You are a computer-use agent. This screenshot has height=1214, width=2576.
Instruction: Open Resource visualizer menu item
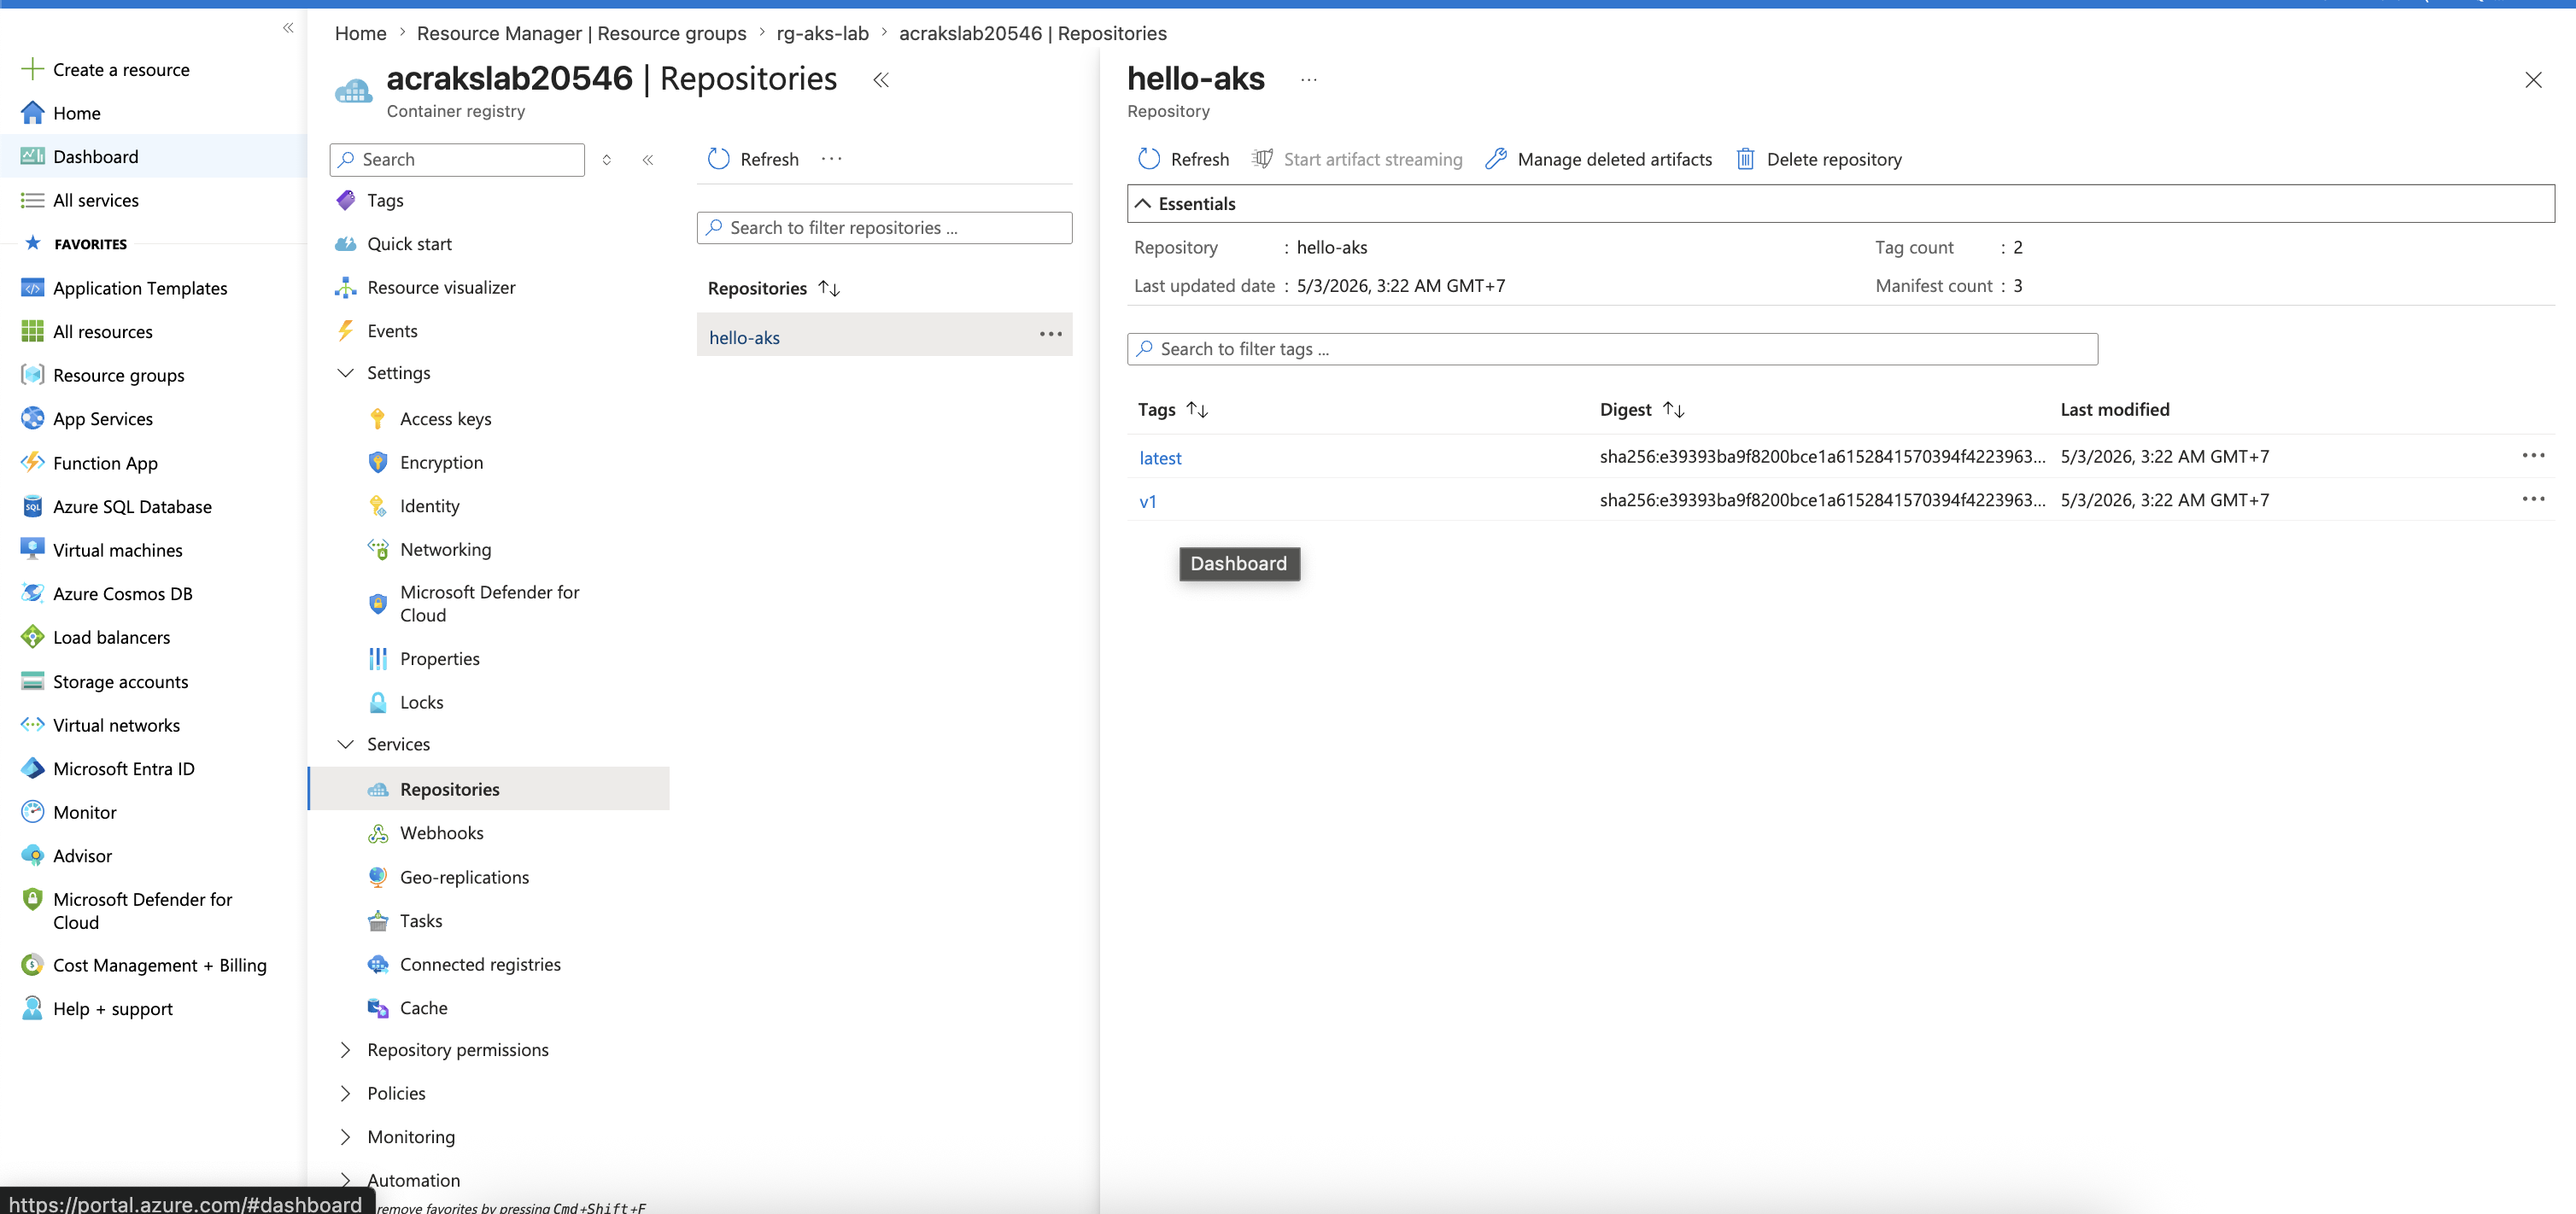(441, 287)
